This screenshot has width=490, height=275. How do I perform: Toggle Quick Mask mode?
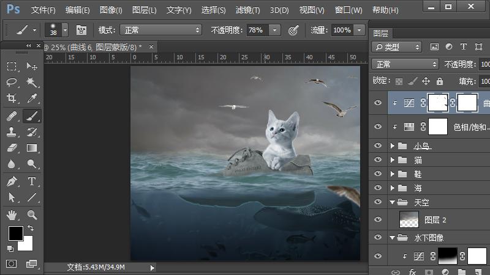coord(12,264)
